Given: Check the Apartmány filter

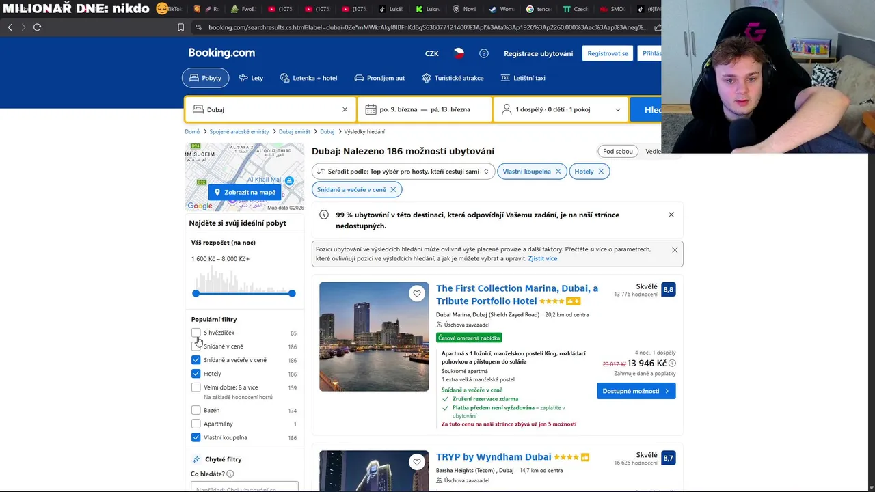Looking at the screenshot, I should 196,424.
